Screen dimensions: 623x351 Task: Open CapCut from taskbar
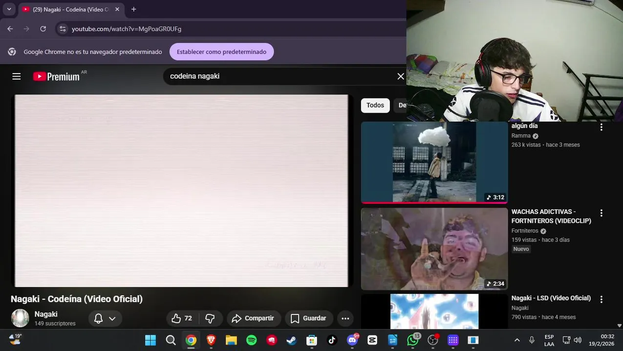372,340
